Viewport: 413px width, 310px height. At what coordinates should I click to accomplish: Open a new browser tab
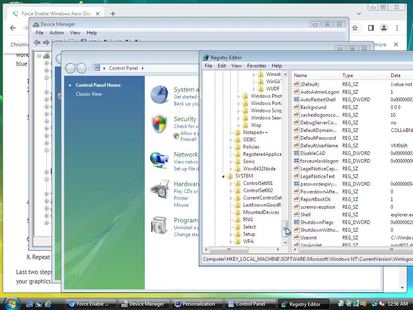pyautogui.click(x=113, y=14)
